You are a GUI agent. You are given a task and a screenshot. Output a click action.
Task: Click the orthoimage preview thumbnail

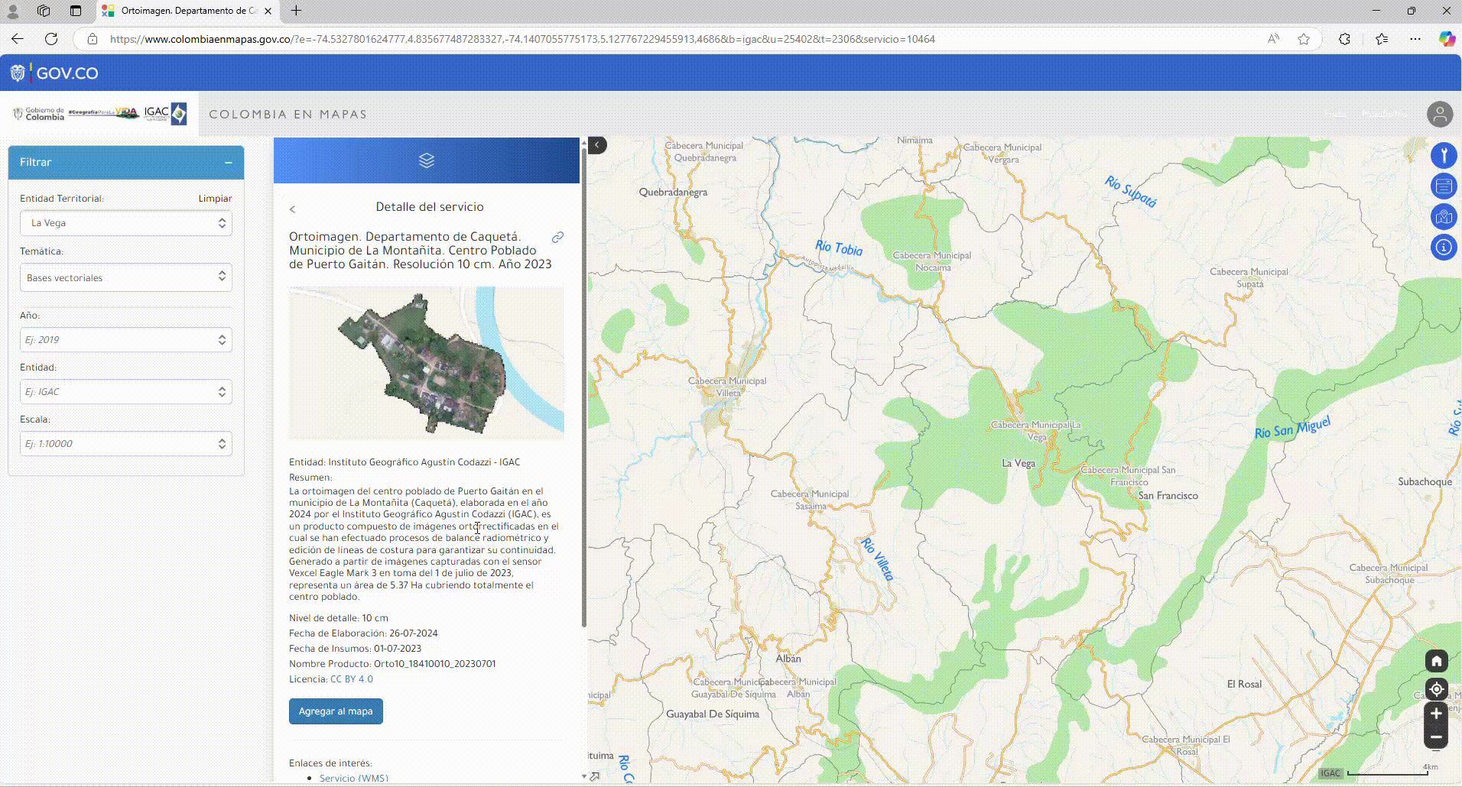coord(426,364)
